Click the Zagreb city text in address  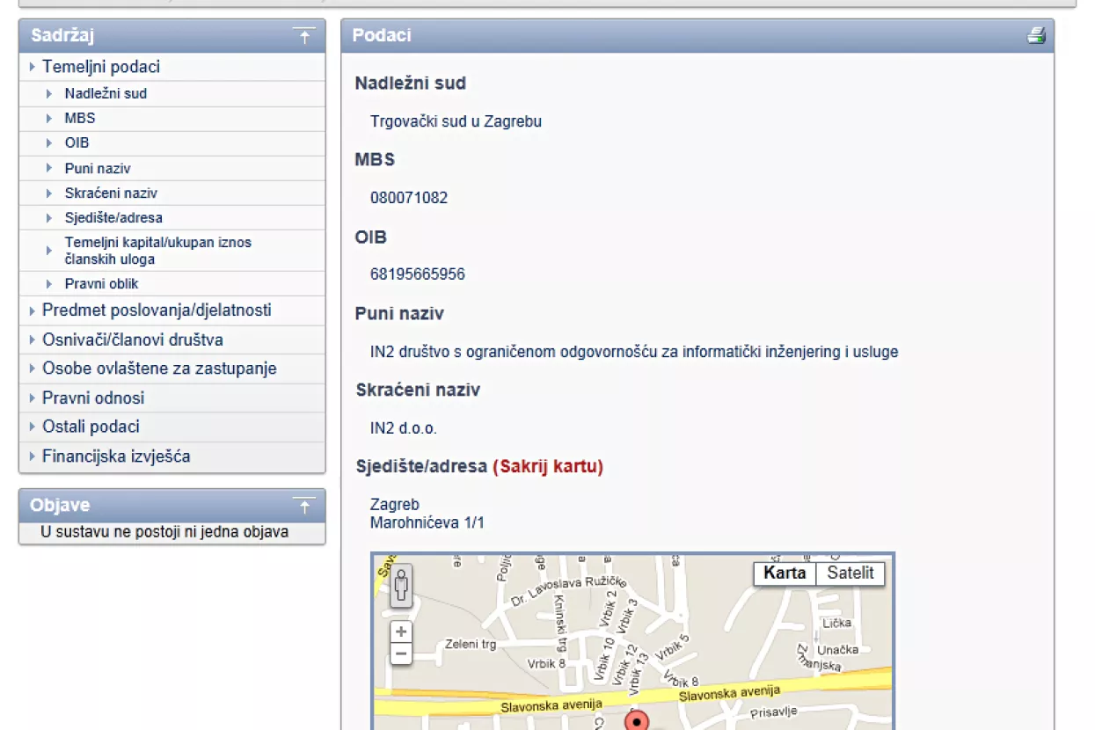[395, 506]
